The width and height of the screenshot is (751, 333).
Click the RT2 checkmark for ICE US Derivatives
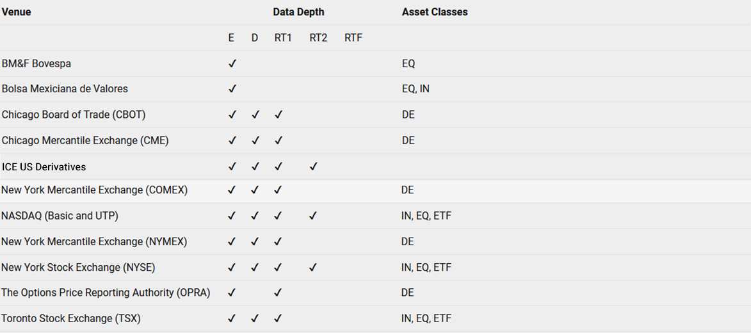[x=313, y=166]
